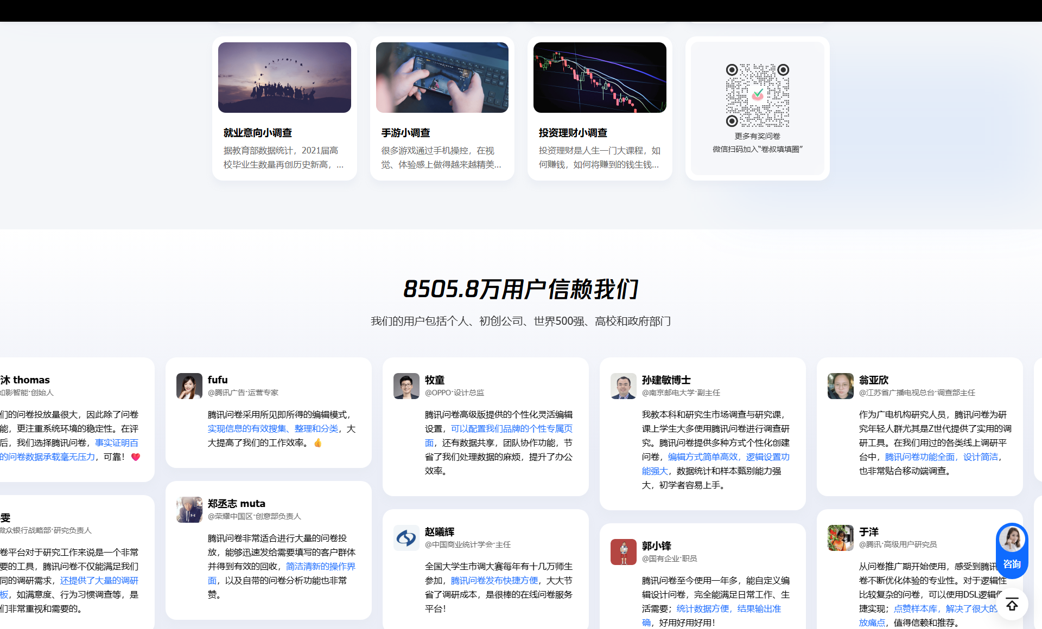Click the name fufu
This screenshot has width=1042, height=629.
tap(218, 380)
